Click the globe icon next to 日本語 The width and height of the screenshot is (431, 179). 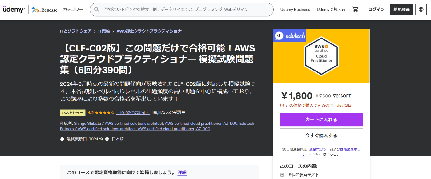coord(107,139)
